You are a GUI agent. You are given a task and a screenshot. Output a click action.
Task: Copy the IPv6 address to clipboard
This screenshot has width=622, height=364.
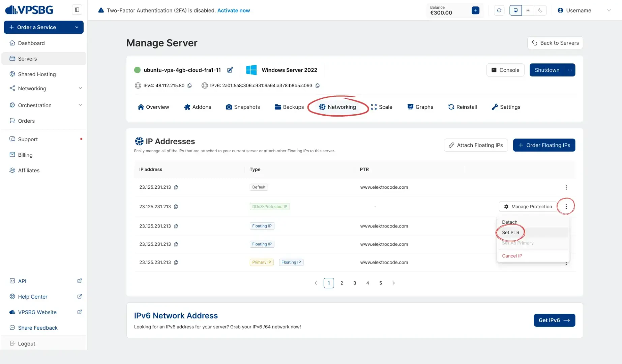tap(317, 86)
